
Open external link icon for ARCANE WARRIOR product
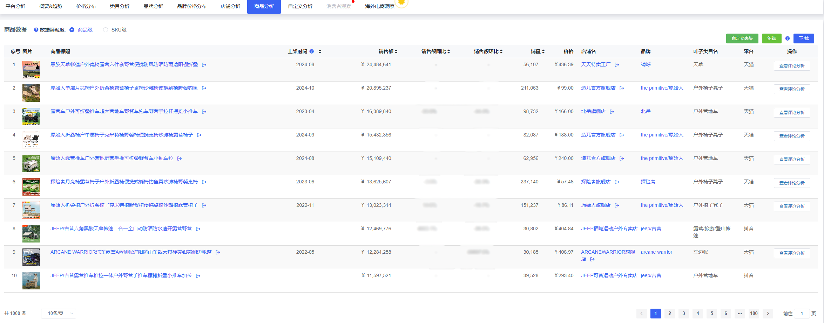218,252
